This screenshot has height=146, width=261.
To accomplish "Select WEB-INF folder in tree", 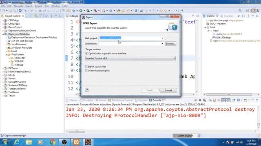I will pos(19,61).
